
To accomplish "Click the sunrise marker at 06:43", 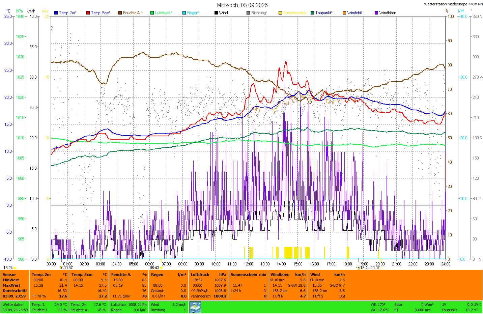I will (x=161, y=268).
